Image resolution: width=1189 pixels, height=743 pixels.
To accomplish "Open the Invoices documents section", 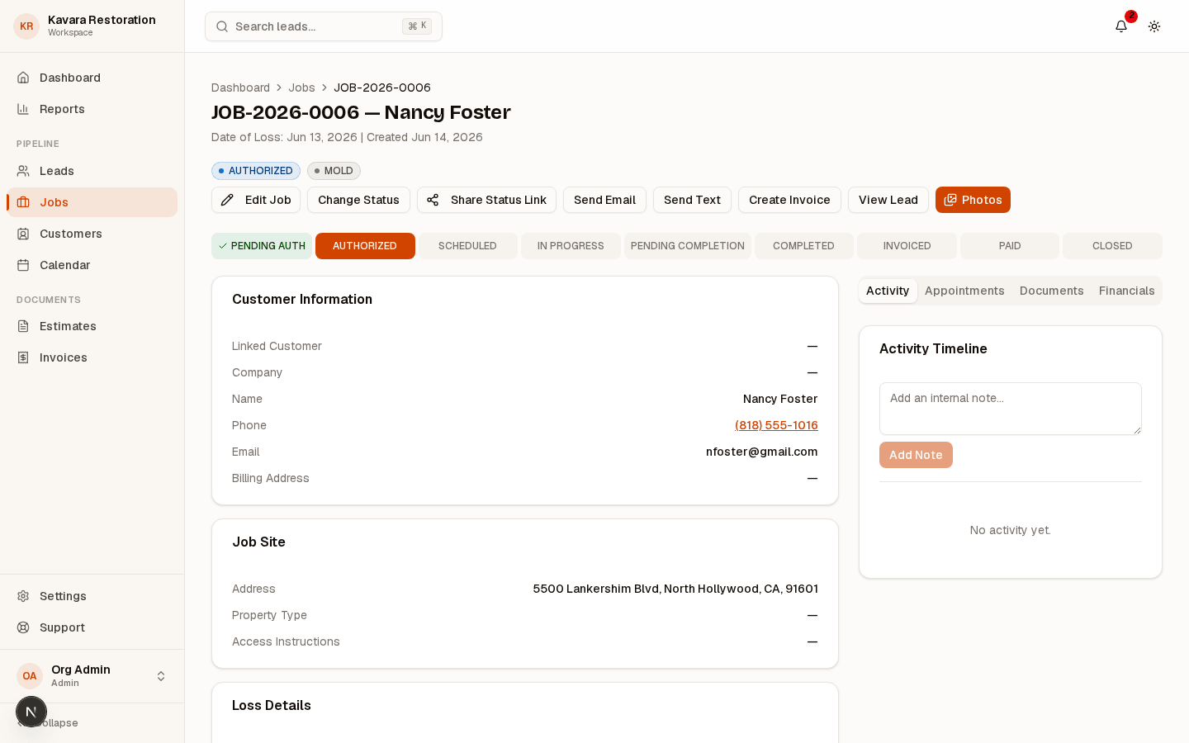I will (x=92, y=357).
